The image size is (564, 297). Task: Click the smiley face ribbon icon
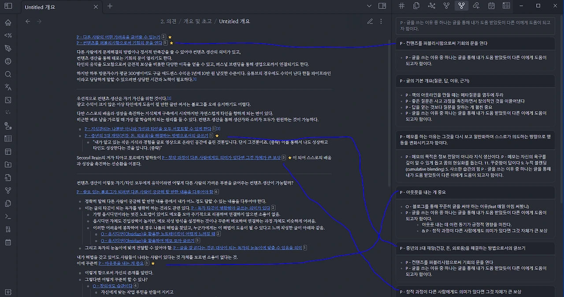point(8,61)
